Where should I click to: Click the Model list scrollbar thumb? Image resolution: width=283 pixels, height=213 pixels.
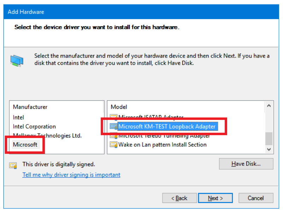point(269,138)
